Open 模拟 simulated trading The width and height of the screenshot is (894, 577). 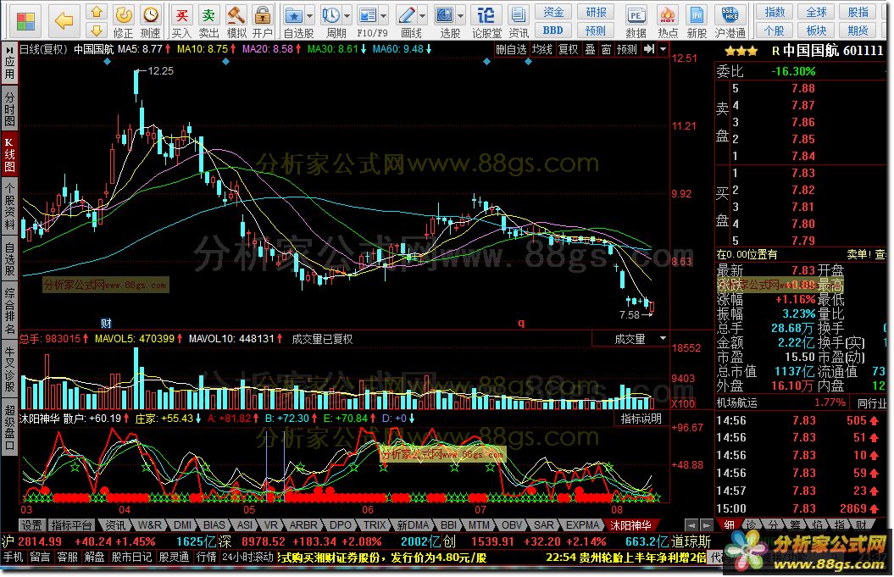236,22
